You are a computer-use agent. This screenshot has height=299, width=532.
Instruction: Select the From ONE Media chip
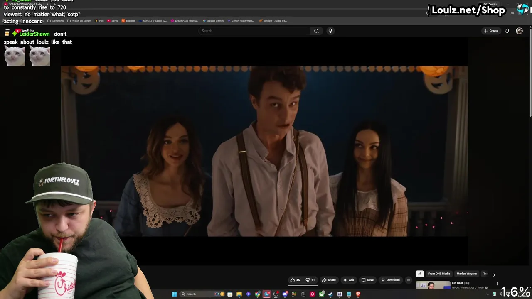click(439, 274)
